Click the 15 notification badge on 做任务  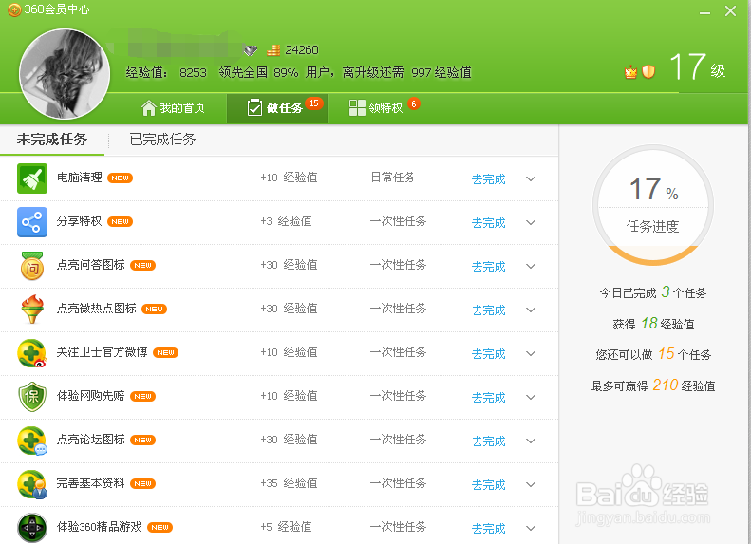click(x=313, y=103)
